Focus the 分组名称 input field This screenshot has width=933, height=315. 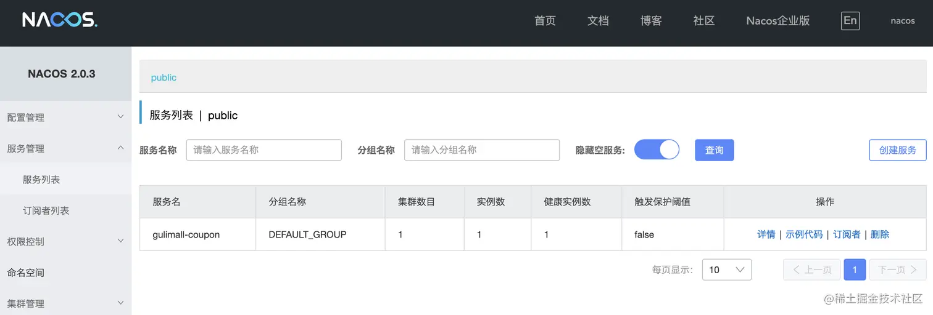(x=481, y=150)
